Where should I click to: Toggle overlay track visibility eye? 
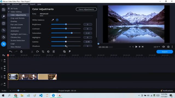5,66
